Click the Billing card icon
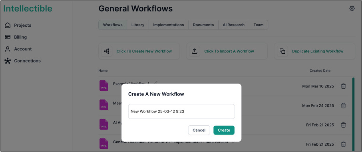Screen dimensions: 362x152 click(8, 37)
